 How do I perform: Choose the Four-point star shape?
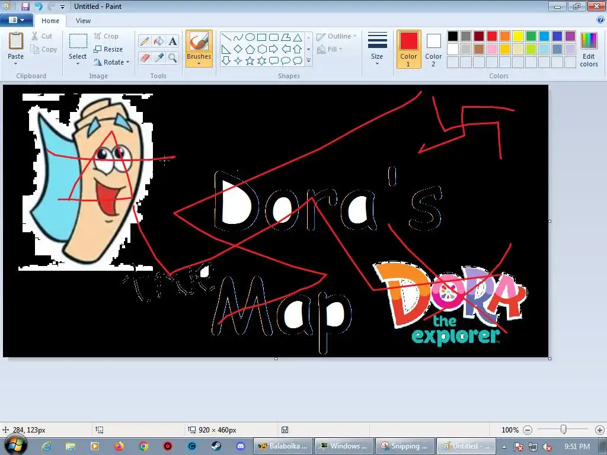[x=238, y=61]
